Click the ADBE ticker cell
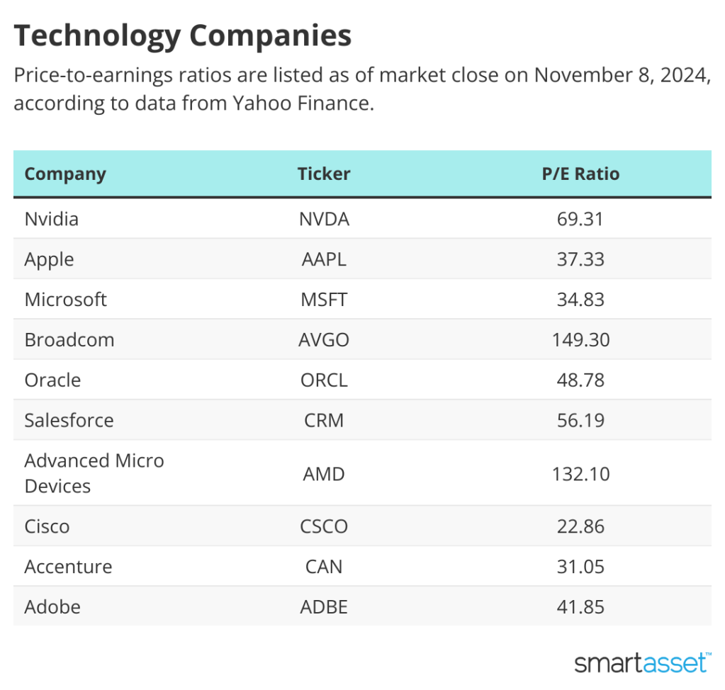This screenshot has width=725, height=690. click(x=324, y=607)
